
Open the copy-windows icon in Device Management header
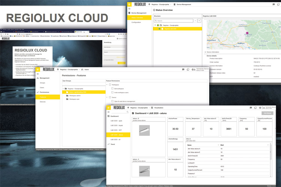278,4
